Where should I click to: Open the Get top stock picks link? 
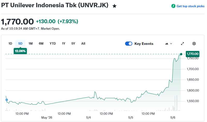click(x=190, y=6)
